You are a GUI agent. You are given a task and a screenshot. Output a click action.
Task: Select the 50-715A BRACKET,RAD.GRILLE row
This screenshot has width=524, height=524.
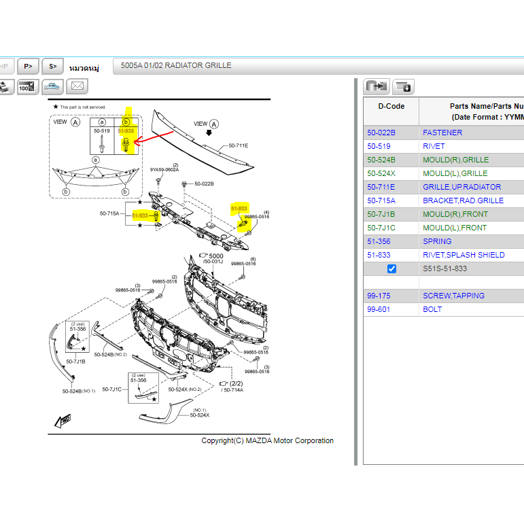463,200
